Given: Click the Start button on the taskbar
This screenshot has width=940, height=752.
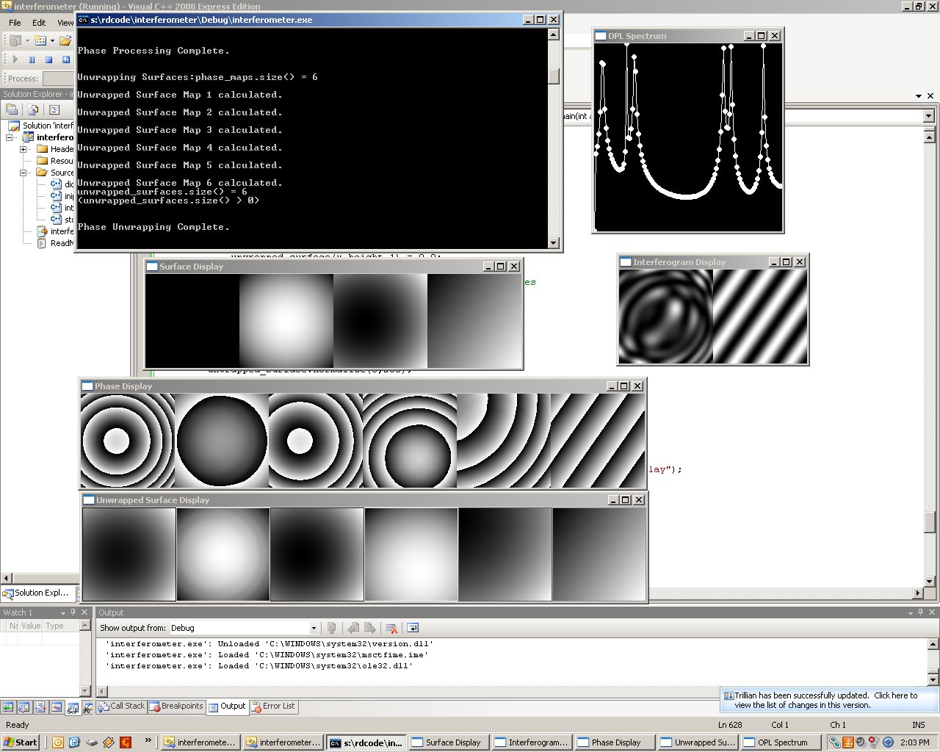Looking at the screenshot, I should 20,742.
